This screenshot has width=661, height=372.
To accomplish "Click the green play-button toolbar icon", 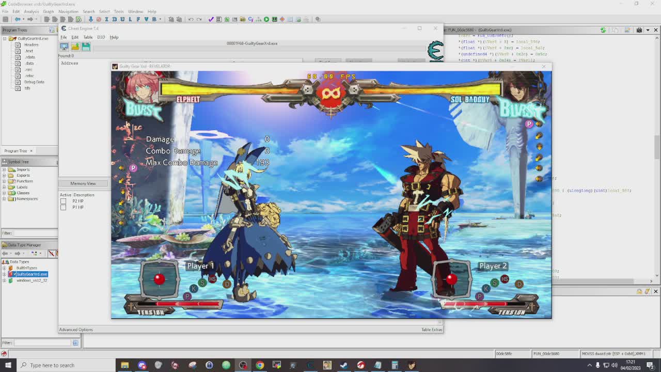I will tap(266, 19).
